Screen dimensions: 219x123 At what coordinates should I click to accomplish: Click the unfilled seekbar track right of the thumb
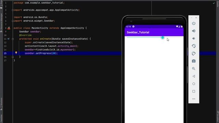pyautogui.click(x=172, y=38)
